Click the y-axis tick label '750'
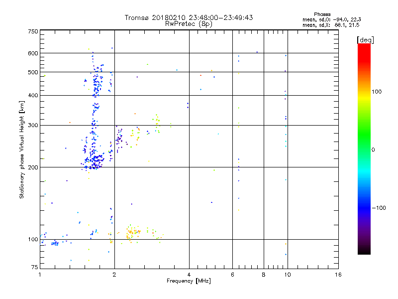This screenshot has height=299, width=398. (x=33, y=31)
